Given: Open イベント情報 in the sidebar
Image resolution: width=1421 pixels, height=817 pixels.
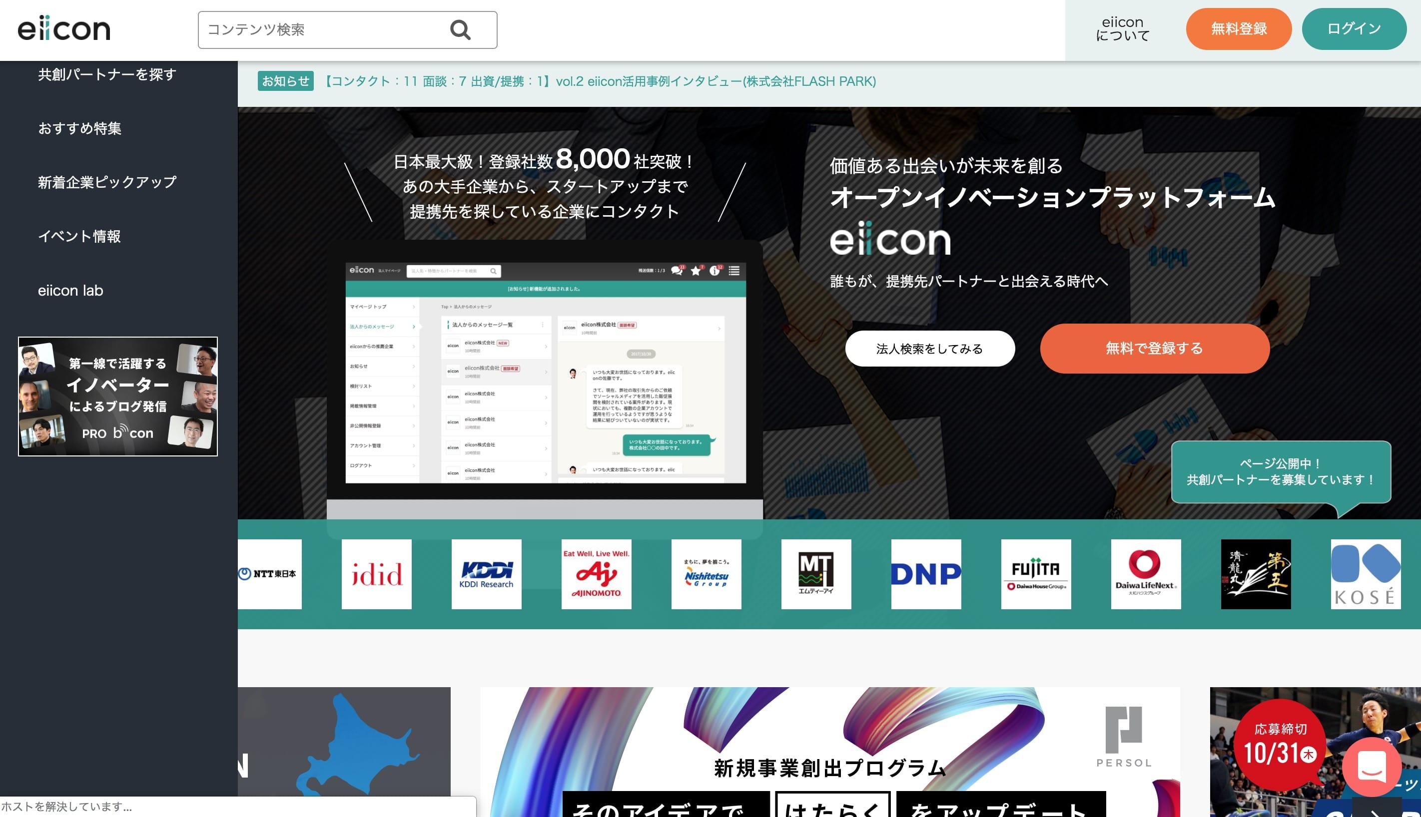Looking at the screenshot, I should pos(79,236).
